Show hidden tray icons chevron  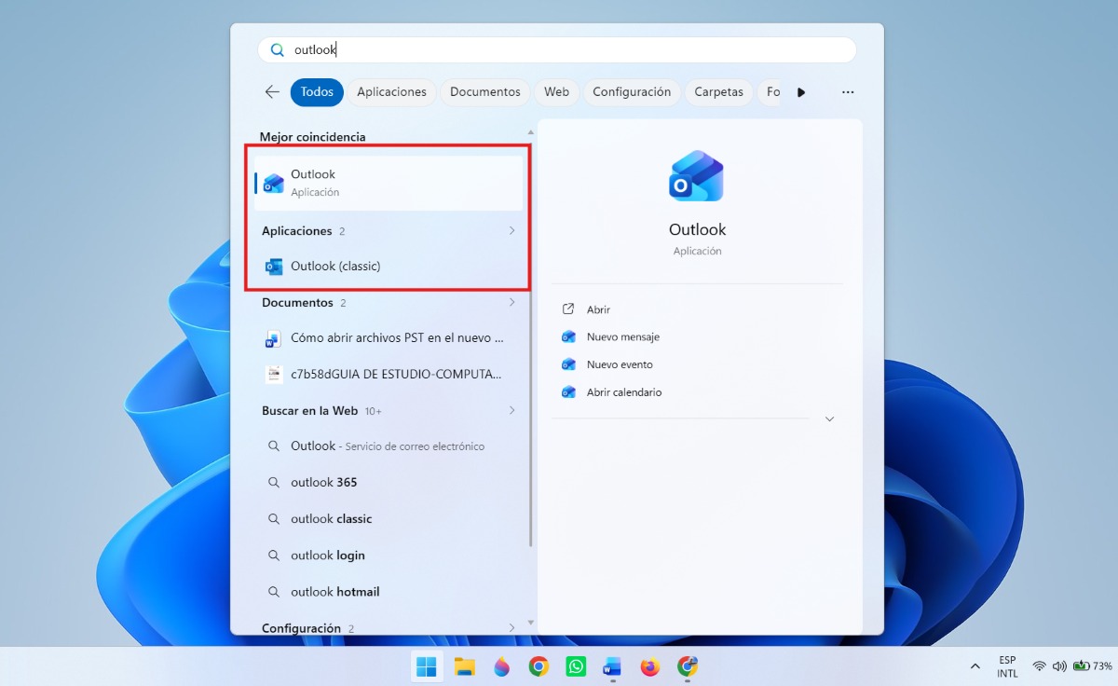pos(975,666)
